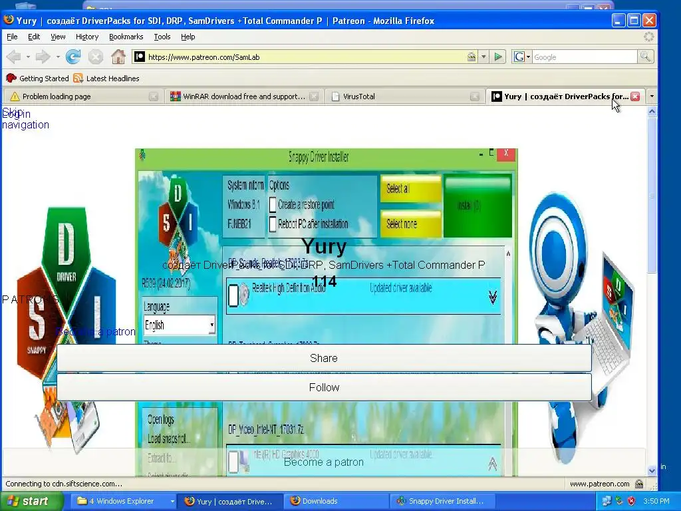Switch to Downloads window on taskbar
The image size is (681, 511).
click(337, 501)
